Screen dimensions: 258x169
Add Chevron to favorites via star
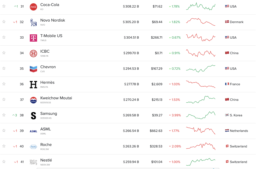click(x=4, y=68)
